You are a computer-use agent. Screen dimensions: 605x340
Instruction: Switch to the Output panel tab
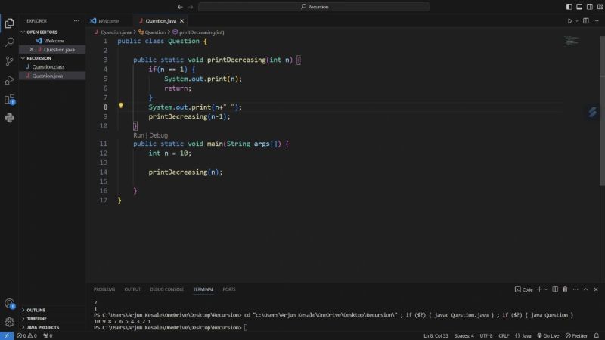[132, 289]
